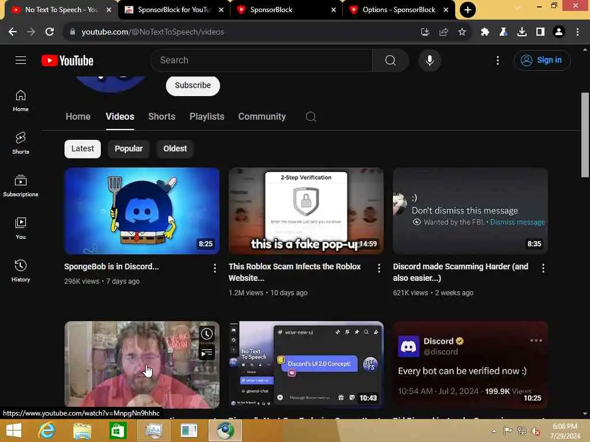Click the YouTube logo
This screenshot has width=590, height=442.
click(67, 60)
